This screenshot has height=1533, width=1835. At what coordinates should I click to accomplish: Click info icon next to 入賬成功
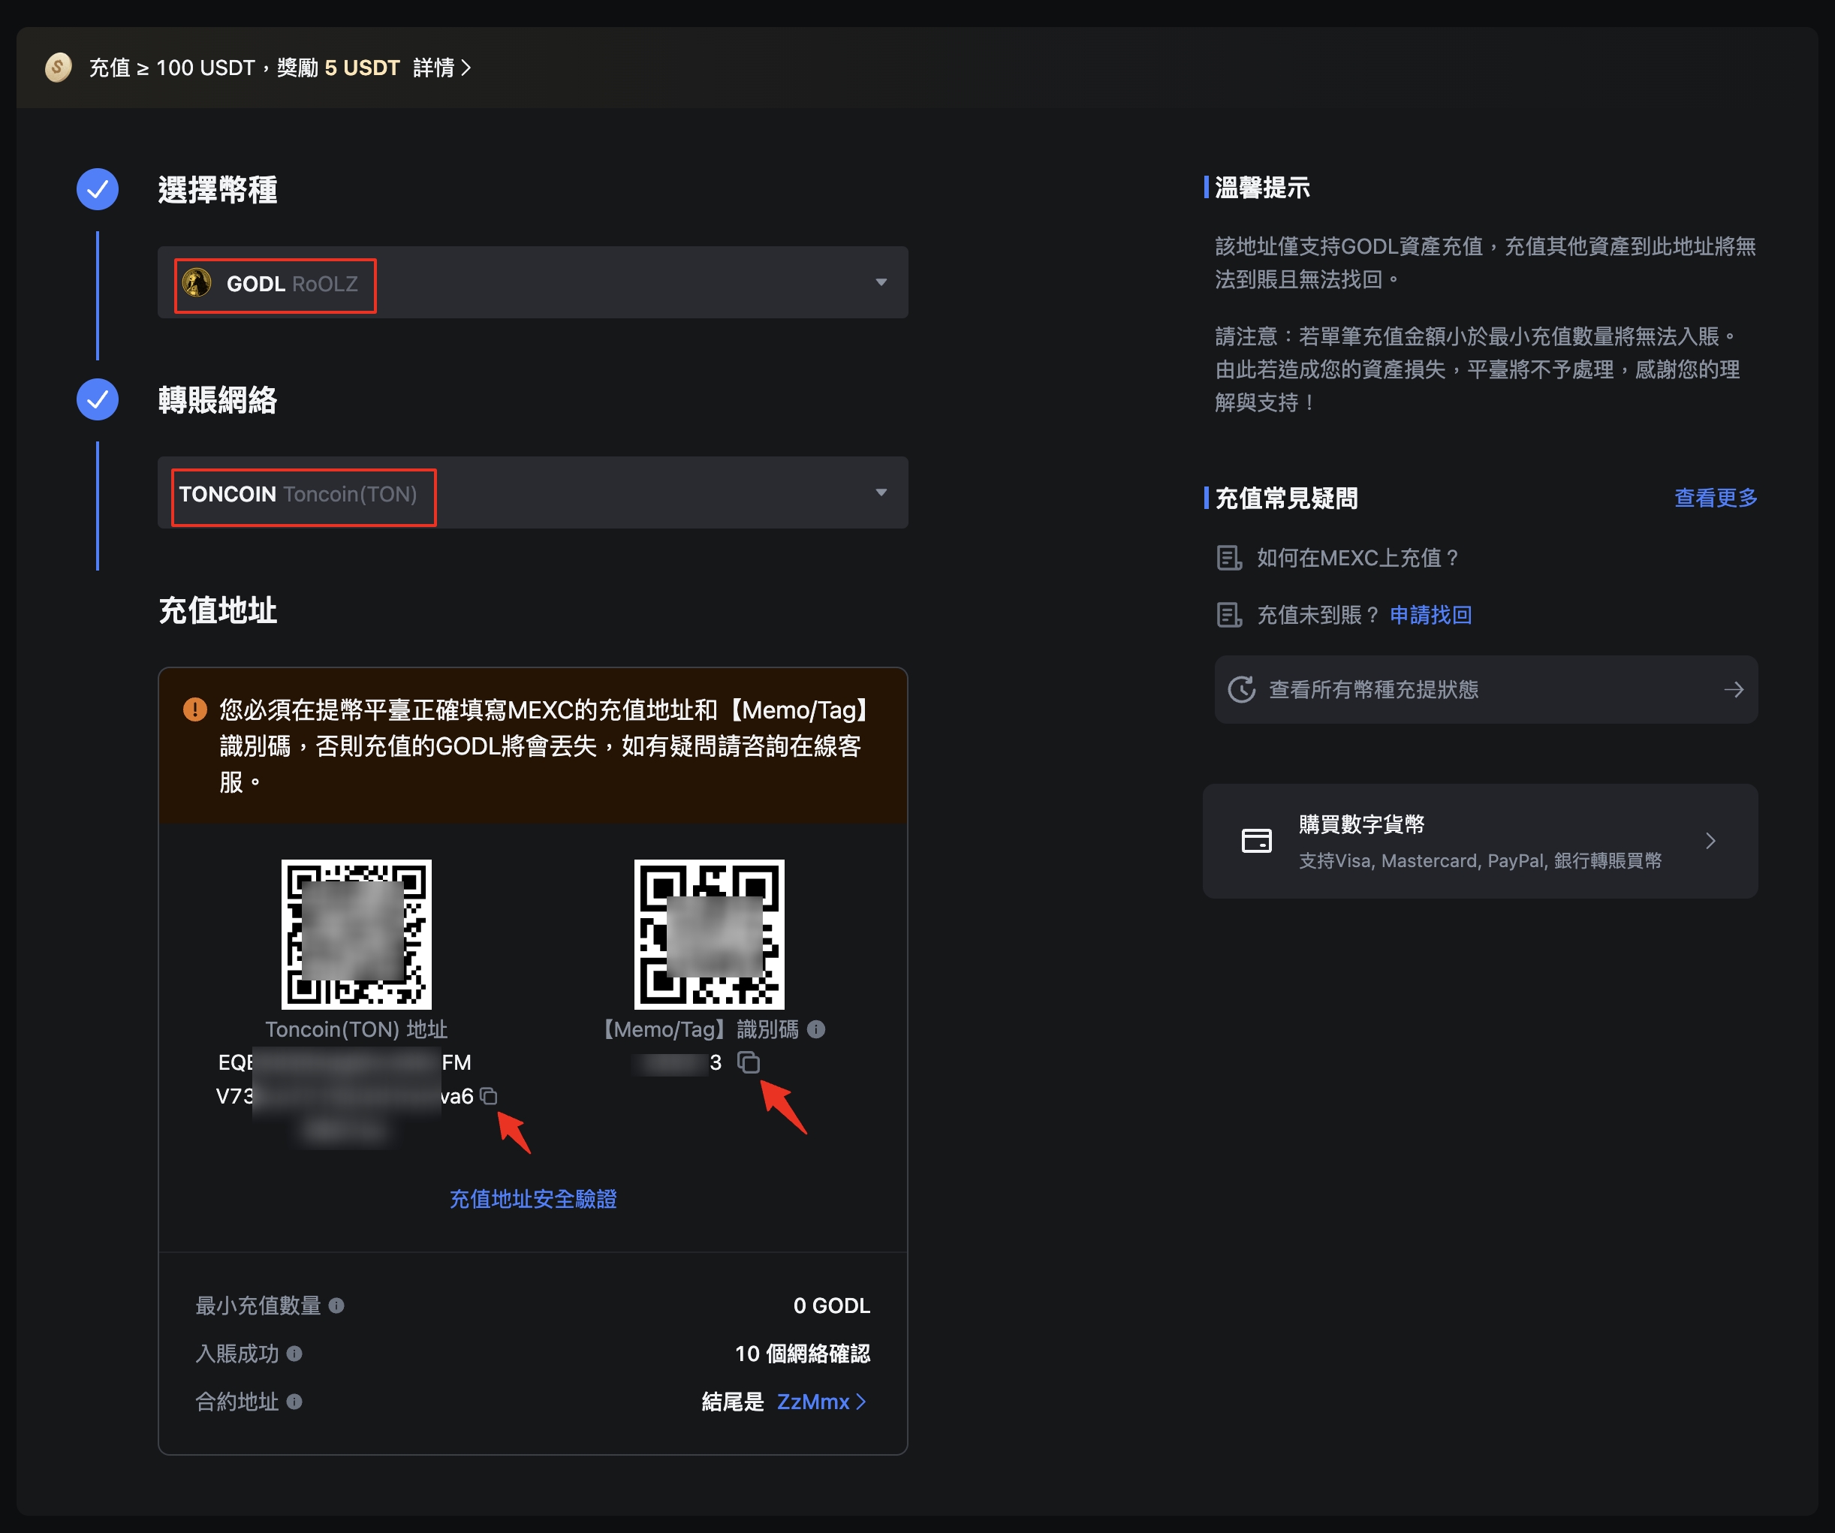tap(294, 1353)
